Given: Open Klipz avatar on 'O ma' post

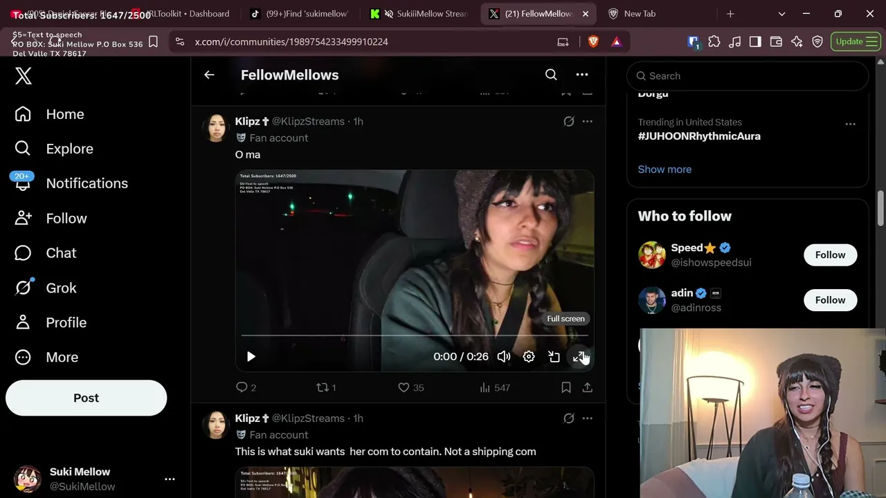Looking at the screenshot, I should pos(215,128).
